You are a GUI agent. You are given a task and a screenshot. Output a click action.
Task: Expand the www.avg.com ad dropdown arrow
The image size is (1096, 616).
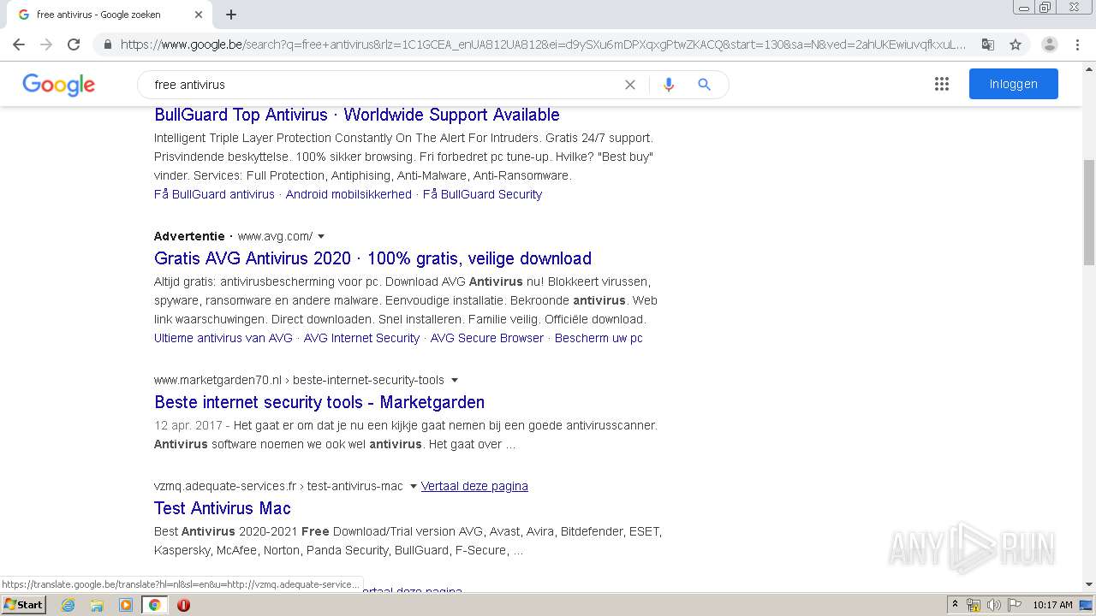click(x=321, y=236)
